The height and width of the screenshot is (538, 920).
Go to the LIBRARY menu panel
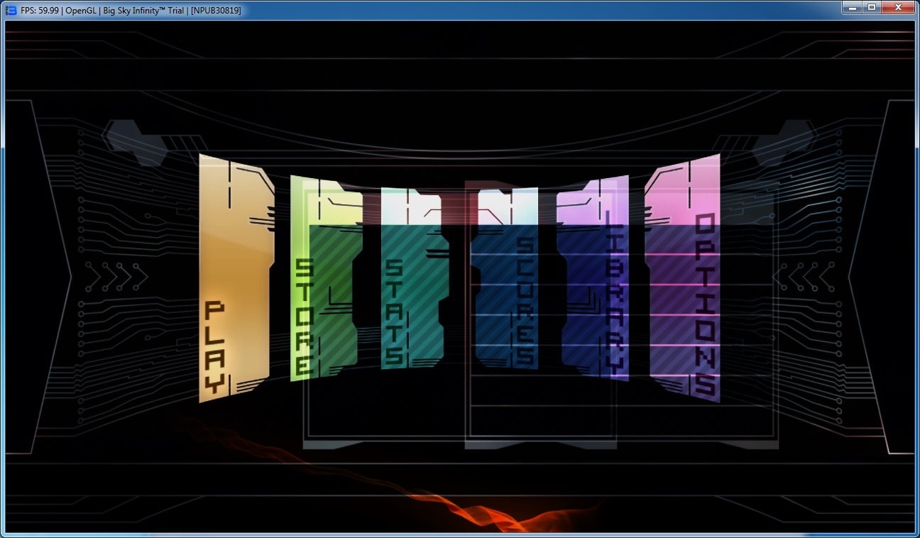coord(593,278)
